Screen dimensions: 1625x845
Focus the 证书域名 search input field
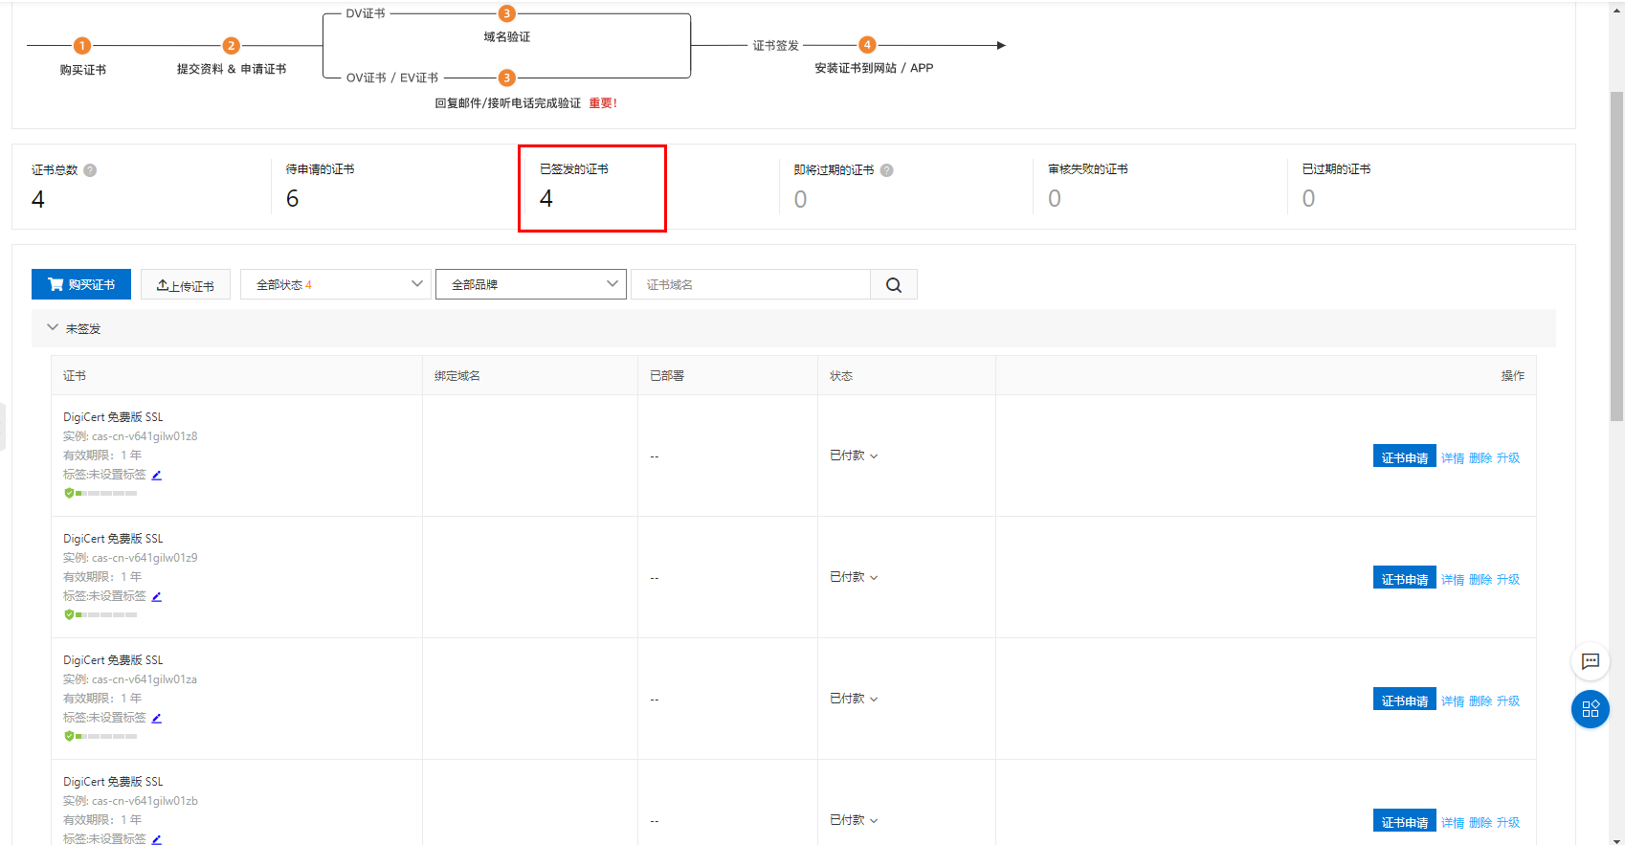click(x=750, y=284)
